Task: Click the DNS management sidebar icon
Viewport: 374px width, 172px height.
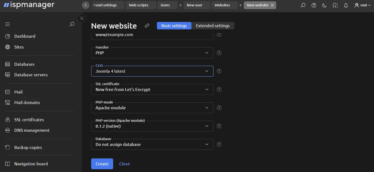Action: tap(8, 130)
